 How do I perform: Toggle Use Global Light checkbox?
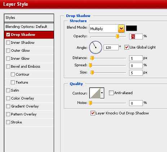click(x=127, y=47)
